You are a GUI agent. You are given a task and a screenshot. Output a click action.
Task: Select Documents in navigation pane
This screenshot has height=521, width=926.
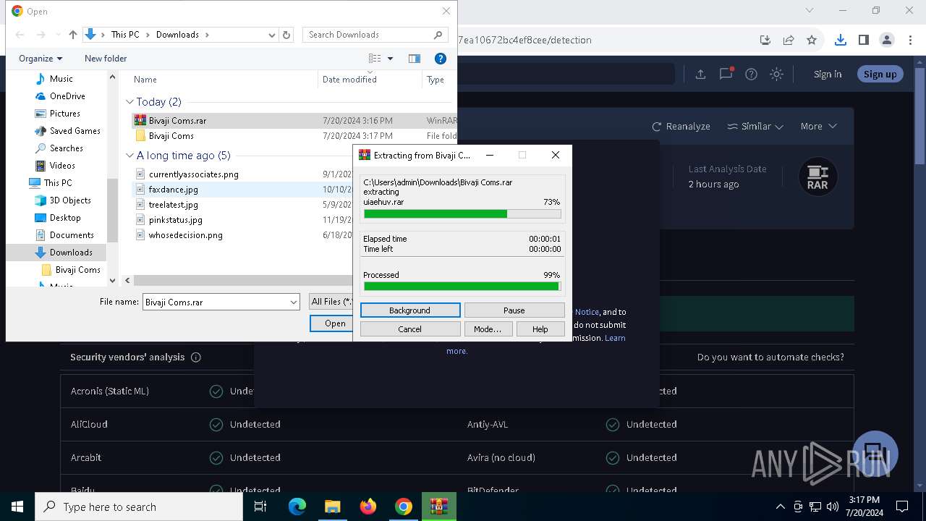pyautogui.click(x=72, y=235)
